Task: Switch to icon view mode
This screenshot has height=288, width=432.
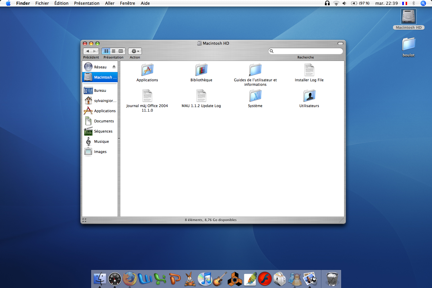Action: pyautogui.click(x=106, y=51)
